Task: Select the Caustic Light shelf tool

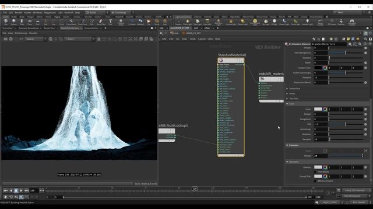Action: 284,22
